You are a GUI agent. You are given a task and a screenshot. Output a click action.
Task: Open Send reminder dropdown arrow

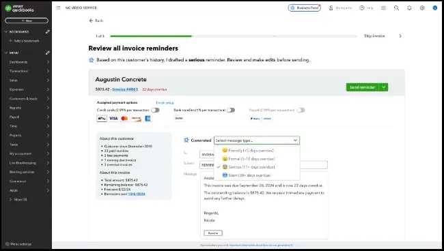coord(383,87)
